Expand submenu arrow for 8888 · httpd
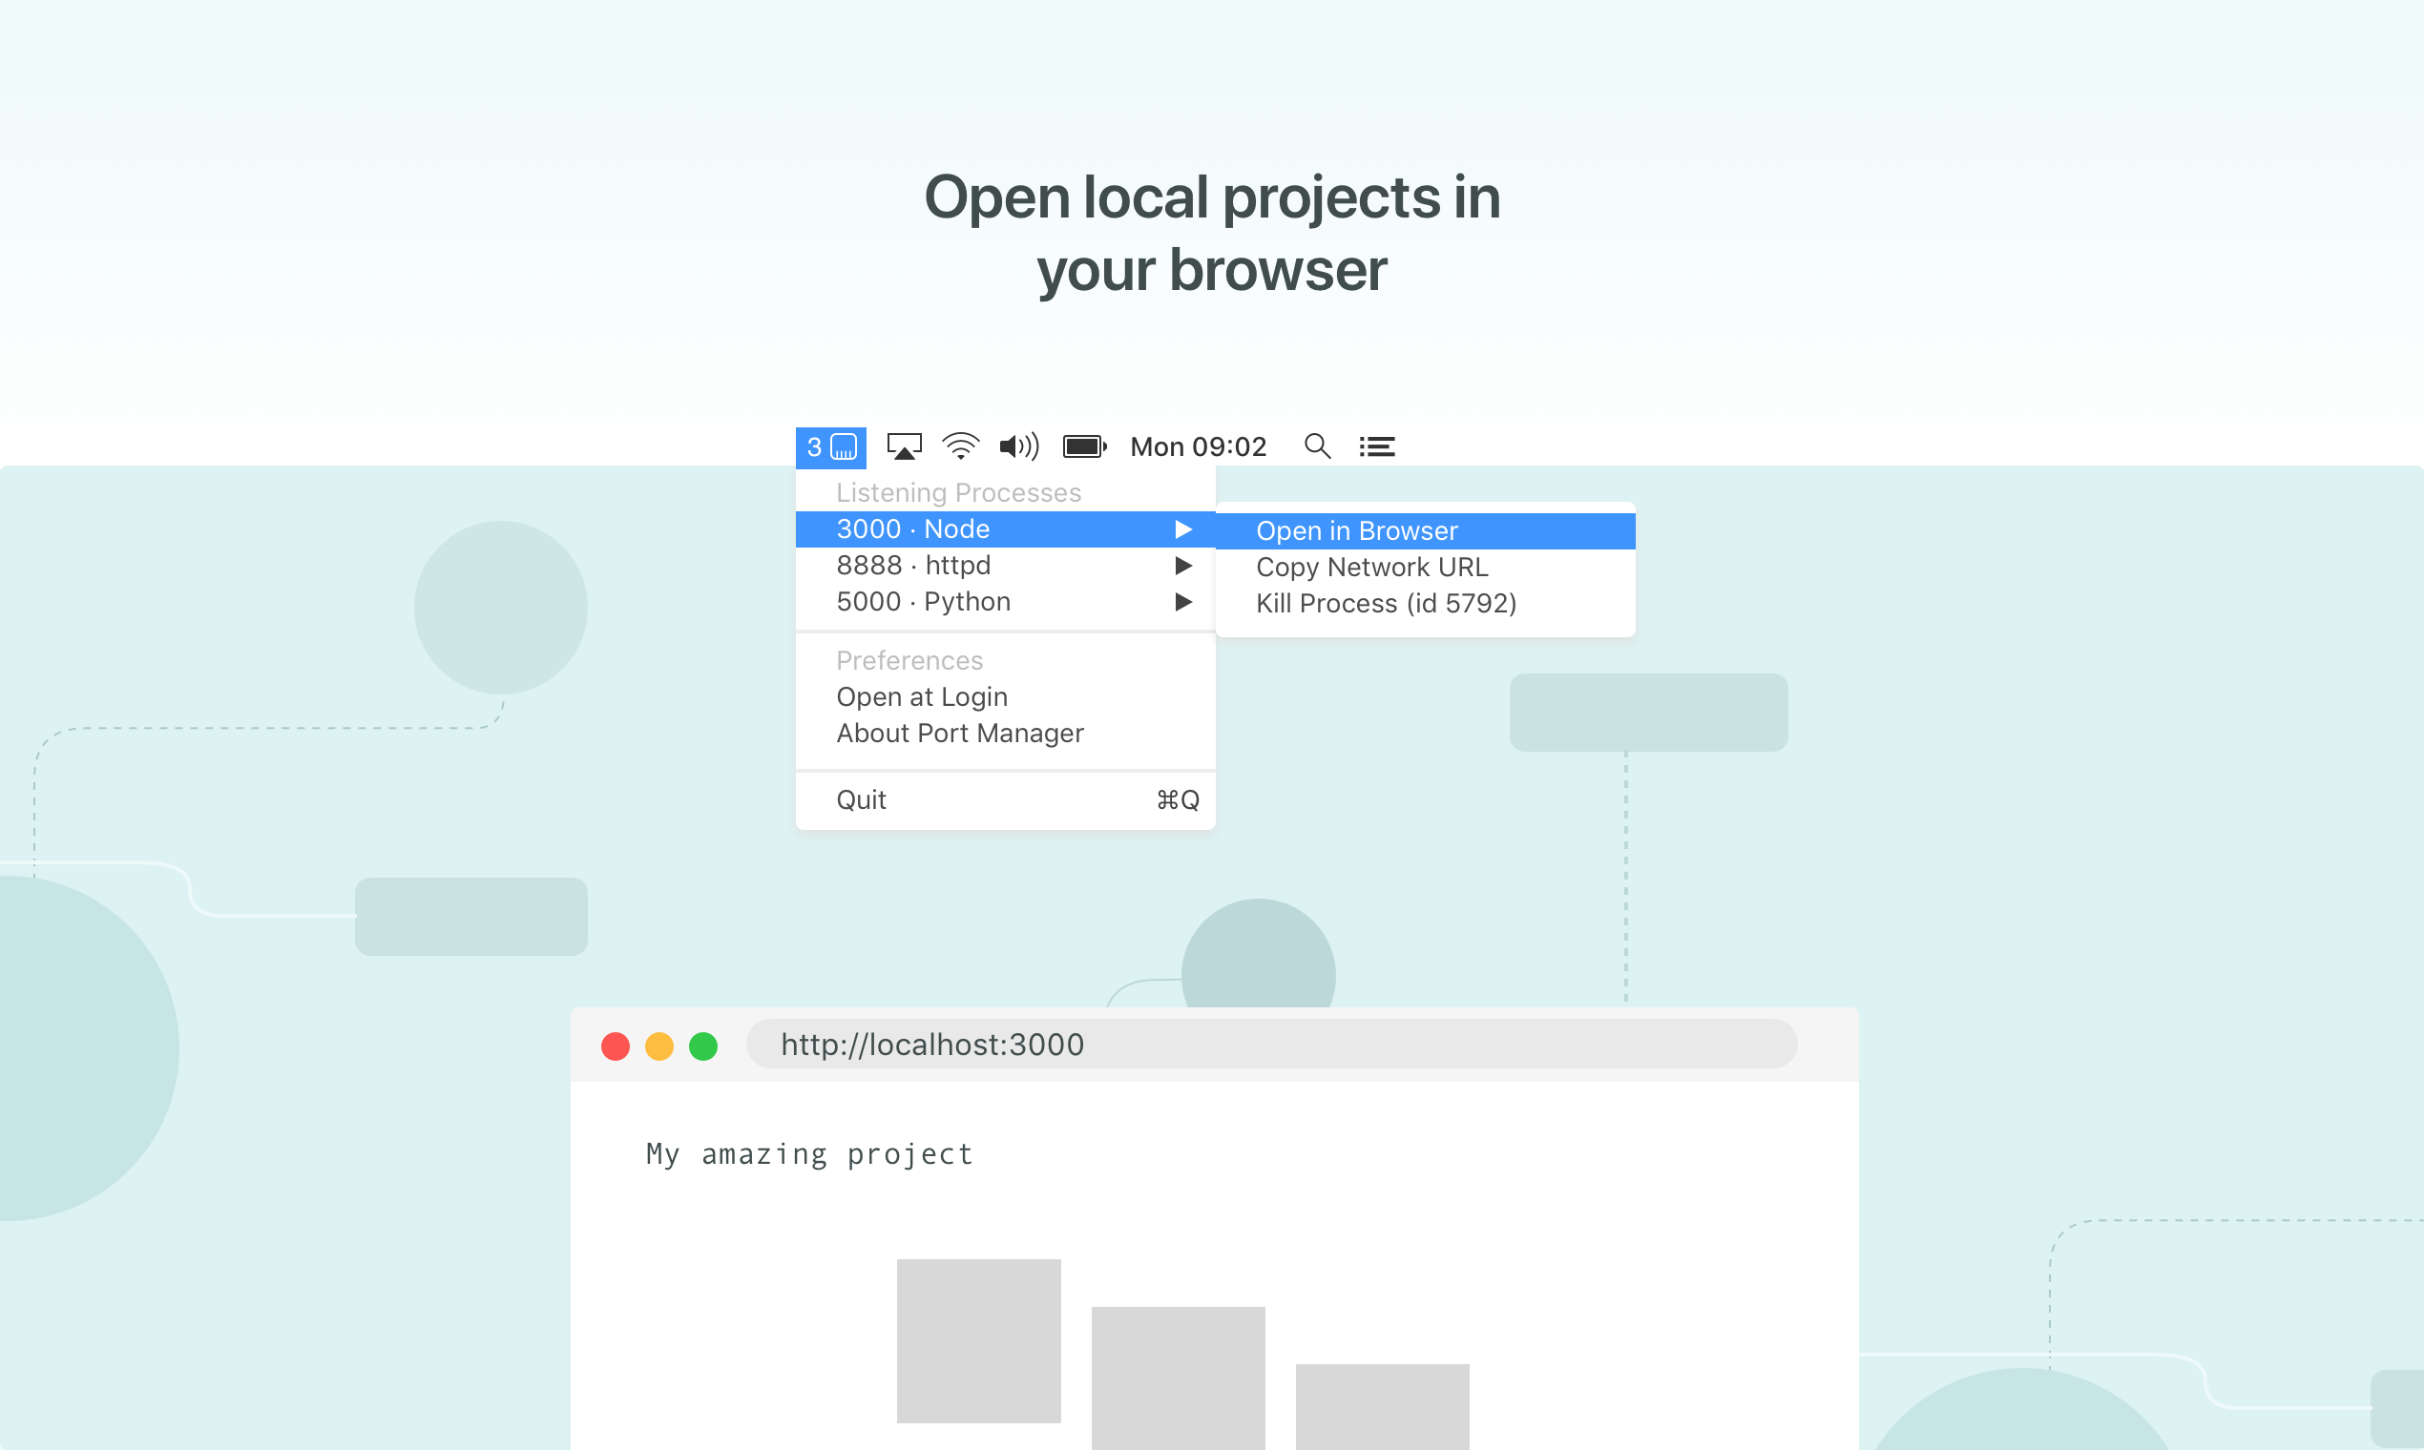Screen dimensions: 2424x1450 click(x=1182, y=565)
